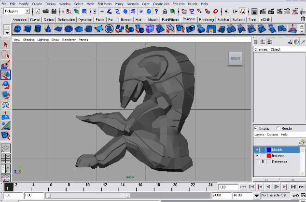The height and width of the screenshot is (202, 306).
Task: Open the Shading panel menu
Action: 29,40
